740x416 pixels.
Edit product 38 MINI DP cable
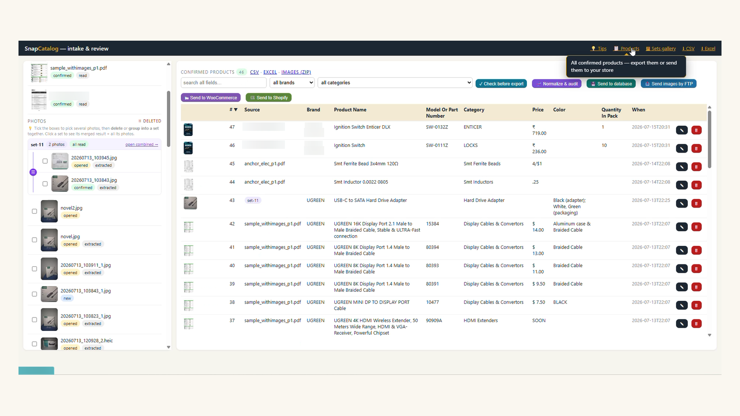click(x=682, y=306)
